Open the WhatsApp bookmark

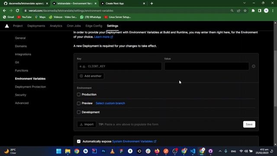(90, 17)
